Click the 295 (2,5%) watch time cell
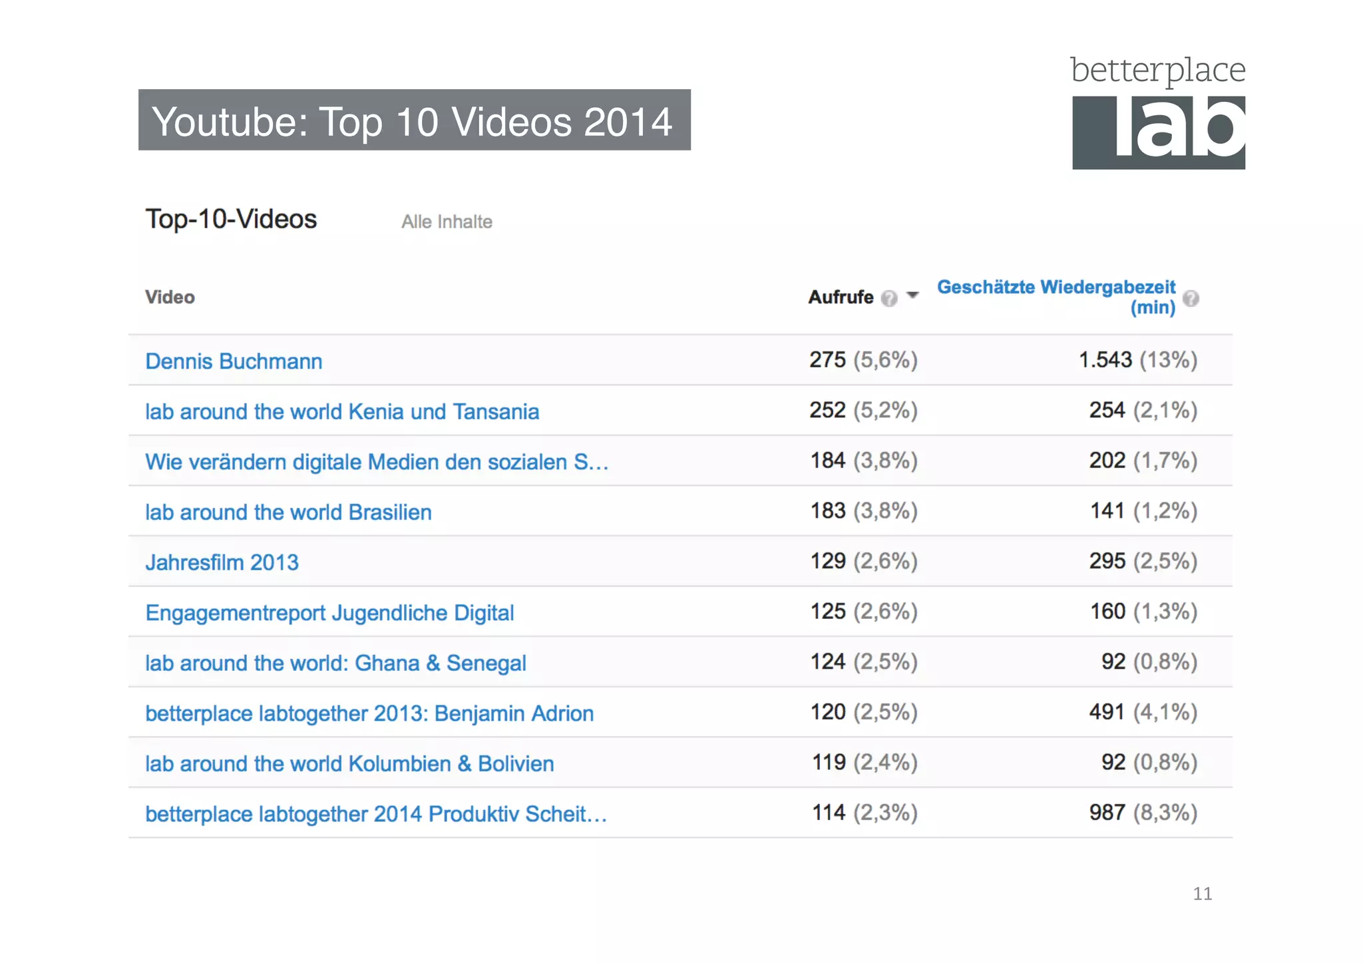1363x963 pixels. pos(1143,561)
